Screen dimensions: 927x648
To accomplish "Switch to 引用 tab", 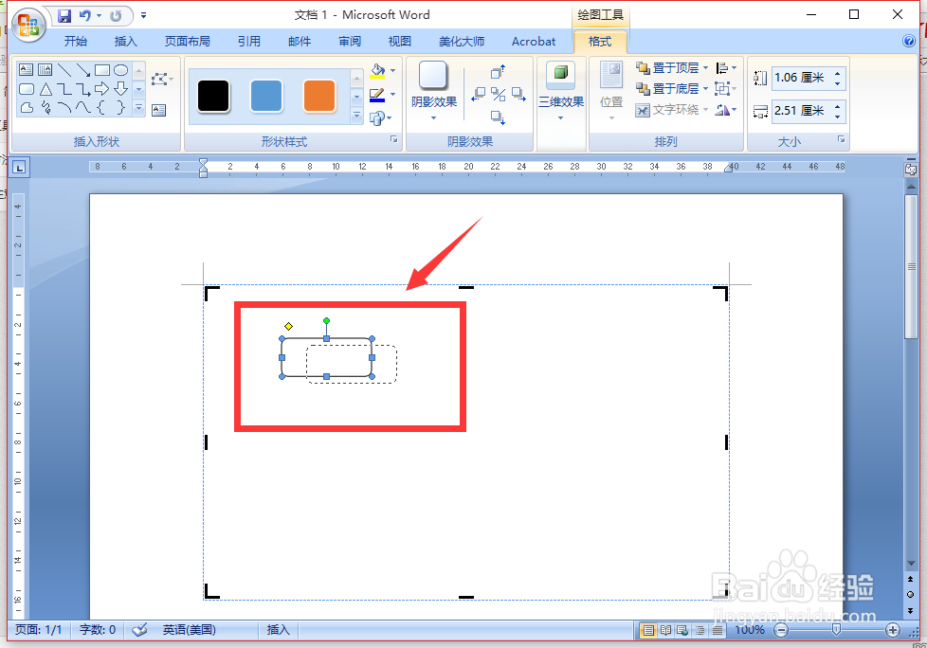I will coord(249,42).
